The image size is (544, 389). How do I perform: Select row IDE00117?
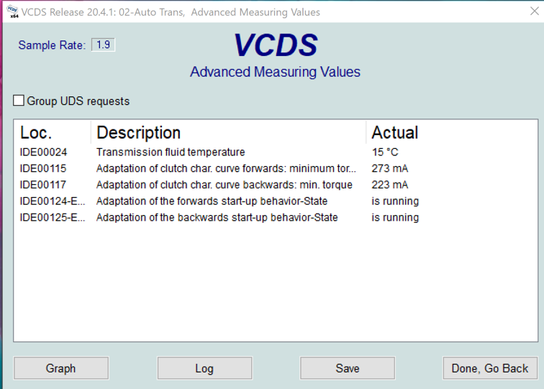(x=276, y=185)
